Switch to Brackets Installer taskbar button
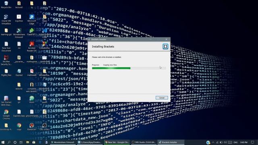The height and width of the screenshot is (145, 258). (171, 142)
